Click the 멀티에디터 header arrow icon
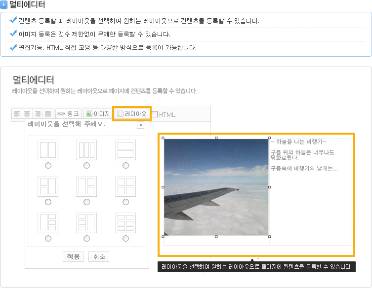 [x=4, y=4]
